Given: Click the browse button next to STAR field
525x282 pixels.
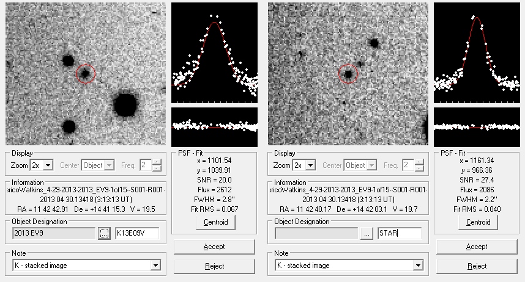Looking at the screenshot, I should click(367, 233).
